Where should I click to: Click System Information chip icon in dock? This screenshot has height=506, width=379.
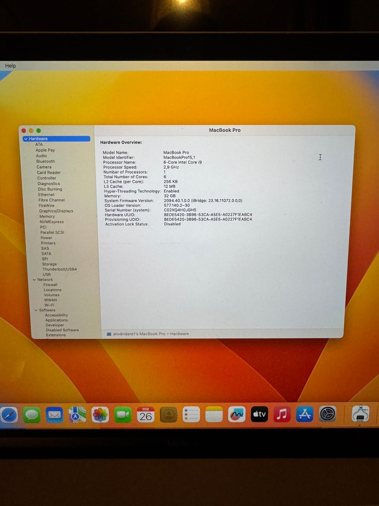point(360,414)
